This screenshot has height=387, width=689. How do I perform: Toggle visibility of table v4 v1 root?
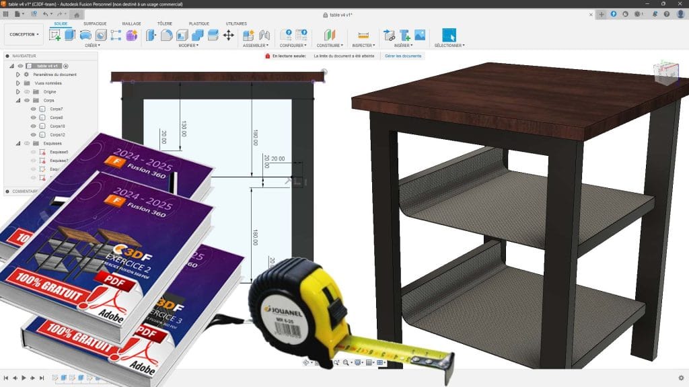coord(20,67)
